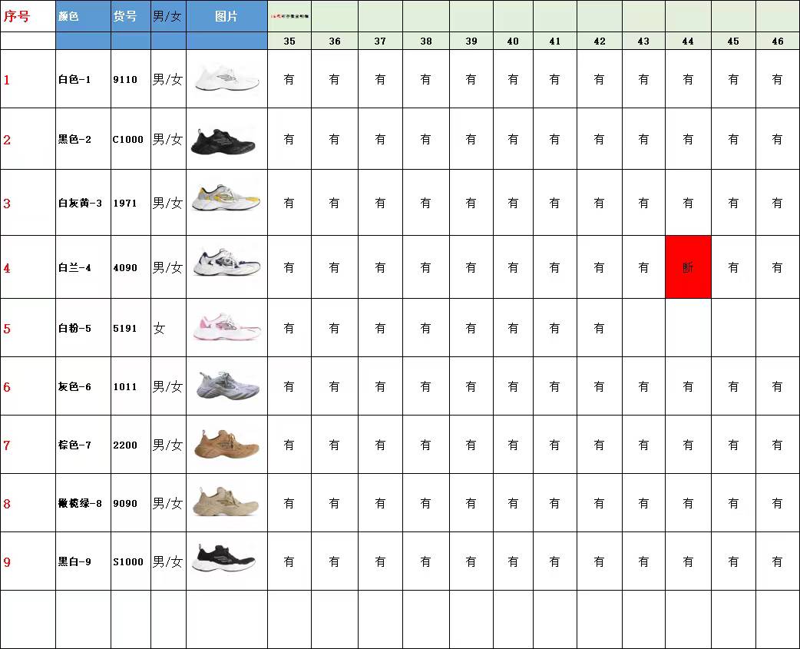Click the 货号 column header
Image resolution: width=800 pixels, height=649 pixels.
[131, 16]
